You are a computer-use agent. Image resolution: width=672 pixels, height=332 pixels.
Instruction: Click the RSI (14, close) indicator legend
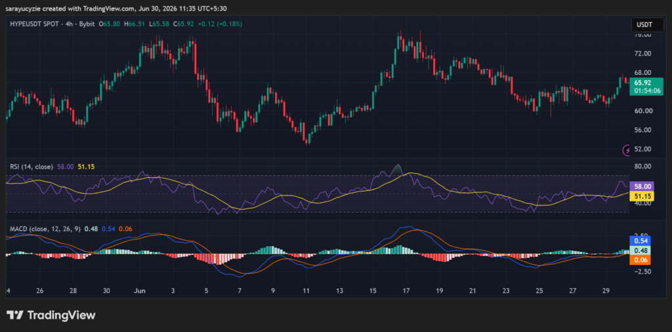[x=31, y=167]
